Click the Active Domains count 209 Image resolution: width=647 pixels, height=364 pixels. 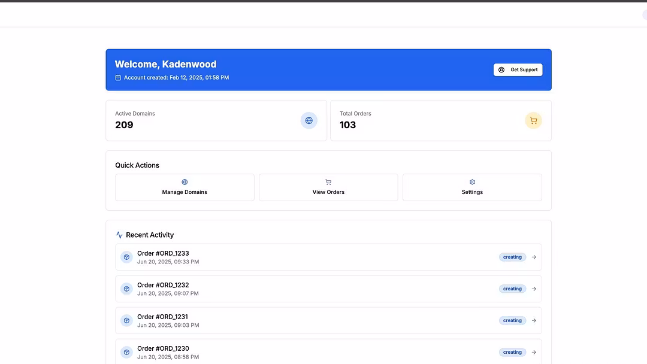[124, 125]
